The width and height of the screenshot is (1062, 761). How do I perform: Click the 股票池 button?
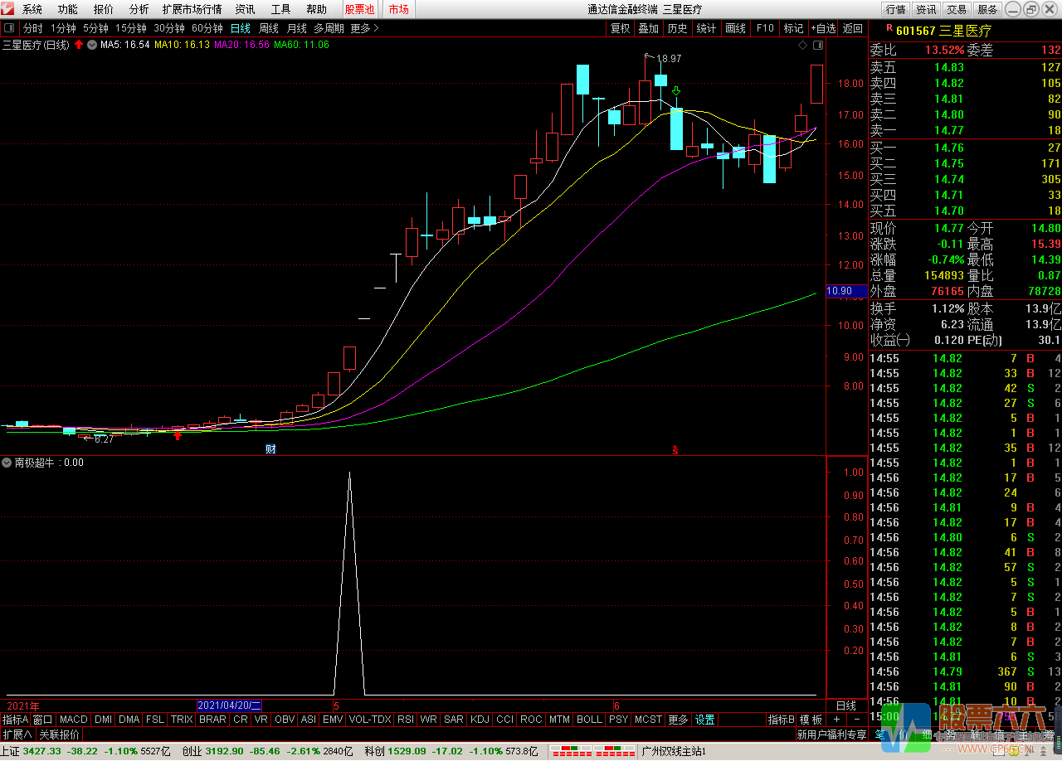pyautogui.click(x=360, y=10)
